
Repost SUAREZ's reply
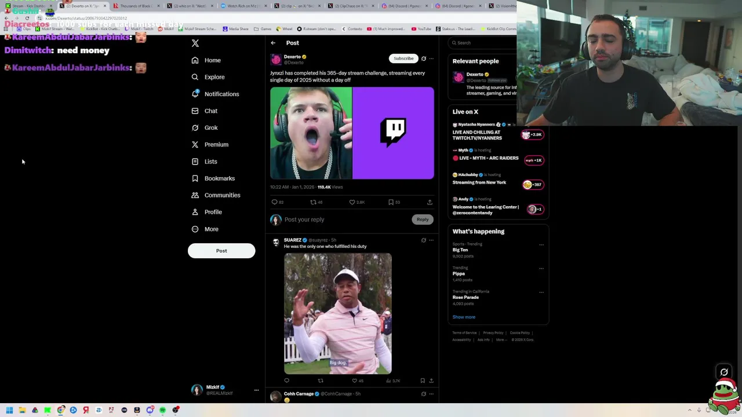321,381
